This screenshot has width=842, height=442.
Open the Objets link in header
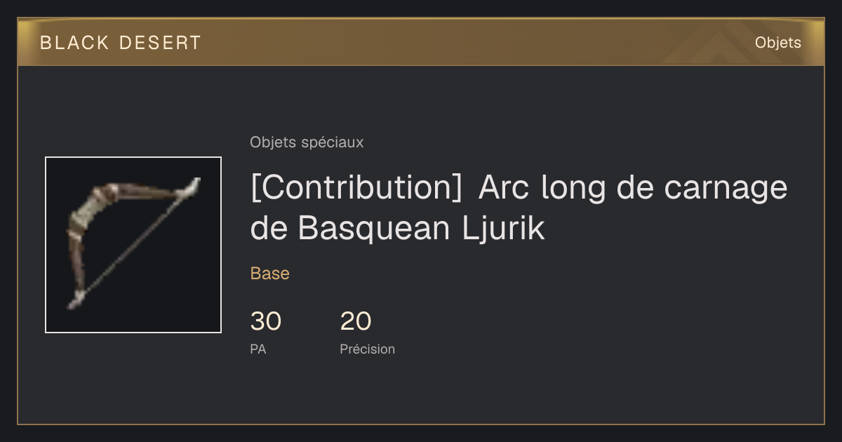(x=777, y=43)
